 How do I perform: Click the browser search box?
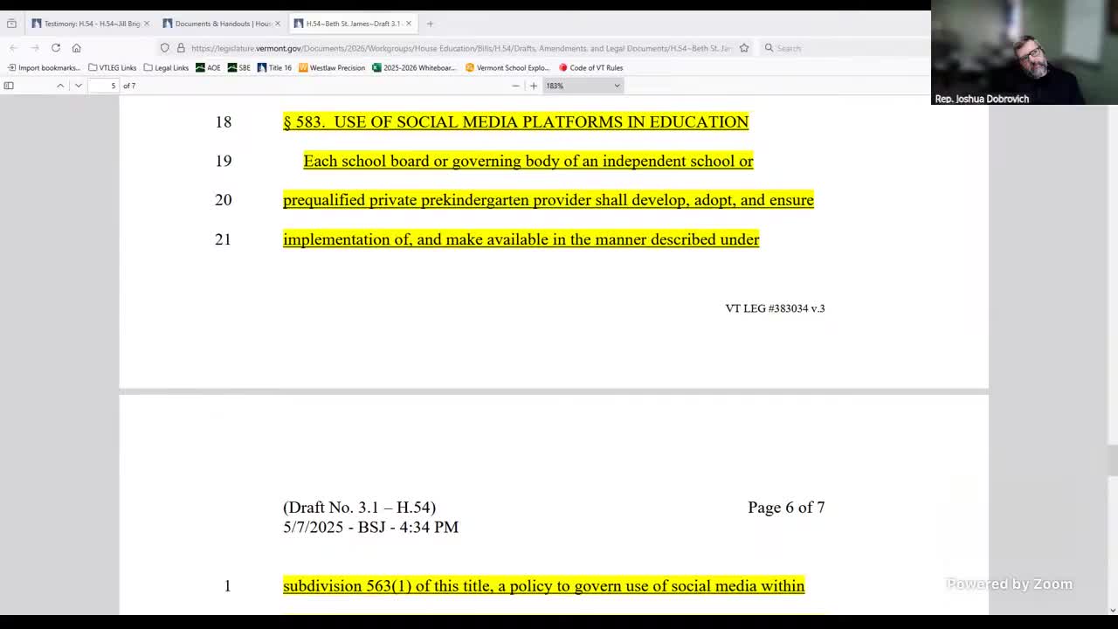pyautogui.click(x=838, y=48)
